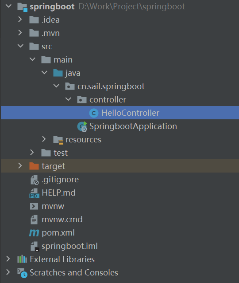Click the Maven pom.xml icon
Screen dimensions: 239x283
(34, 233)
